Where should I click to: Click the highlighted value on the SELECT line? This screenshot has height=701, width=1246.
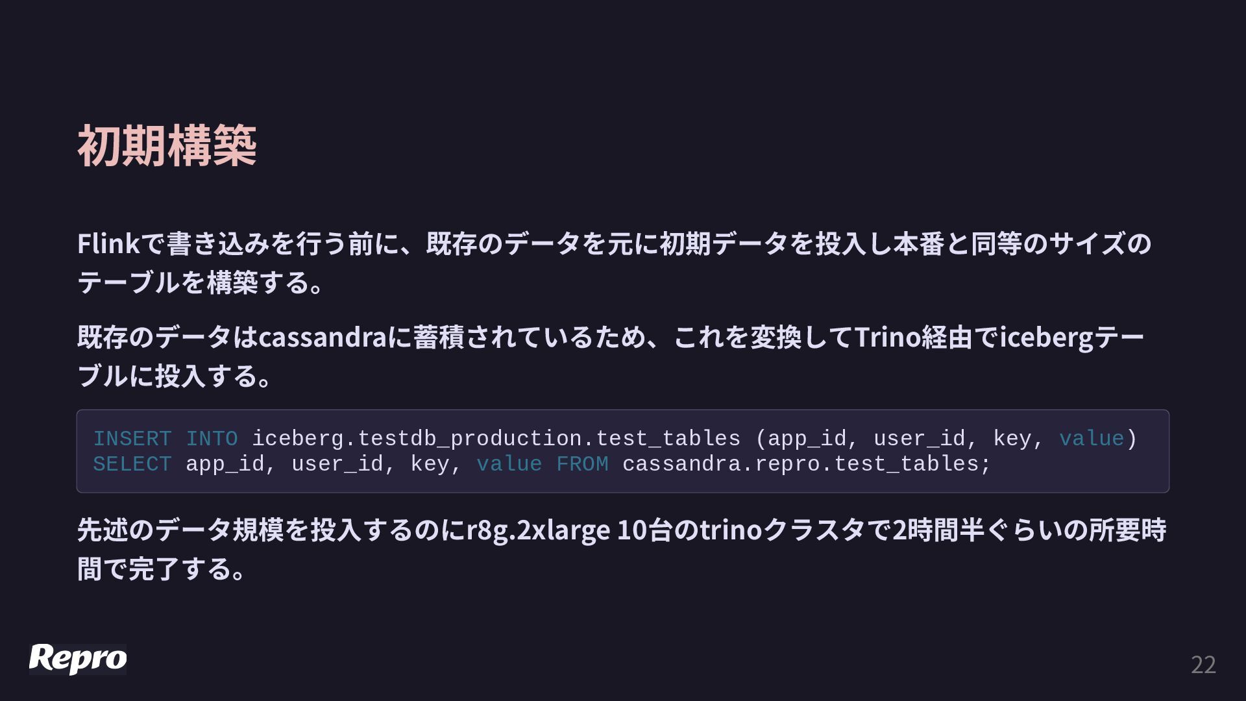(509, 464)
